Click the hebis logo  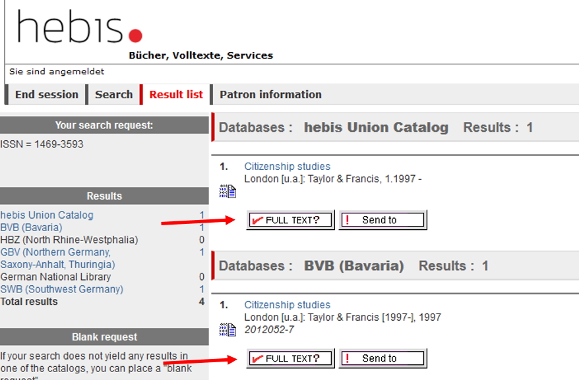coord(79,26)
